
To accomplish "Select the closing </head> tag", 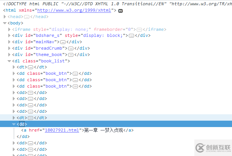I will pos(39,17).
